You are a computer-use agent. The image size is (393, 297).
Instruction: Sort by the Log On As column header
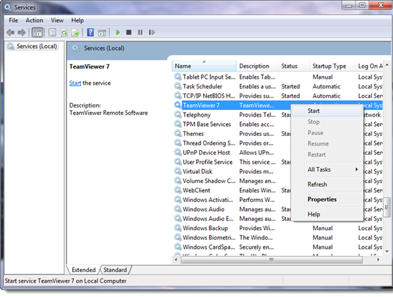[369, 66]
